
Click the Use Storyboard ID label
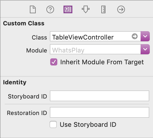[88, 125]
